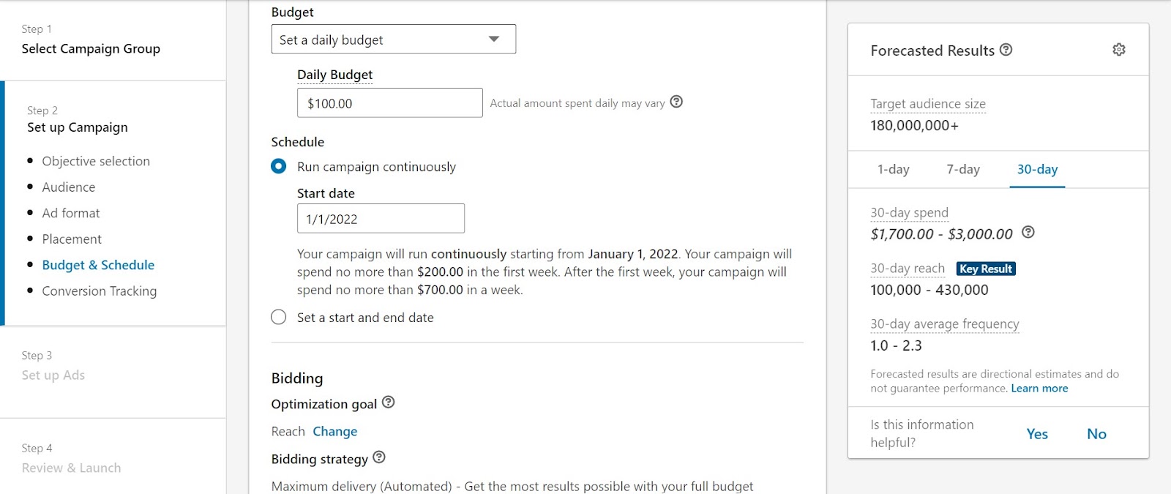1171x494 pixels.
Task: Go to Conversion Tracking section
Action: (100, 291)
